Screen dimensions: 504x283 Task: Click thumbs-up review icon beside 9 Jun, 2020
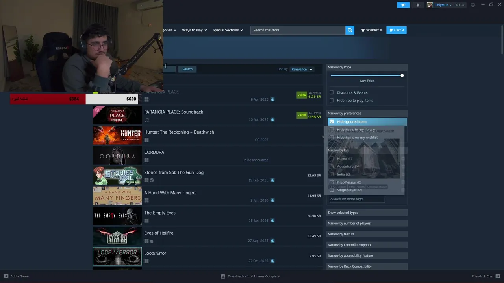[x=272, y=200]
